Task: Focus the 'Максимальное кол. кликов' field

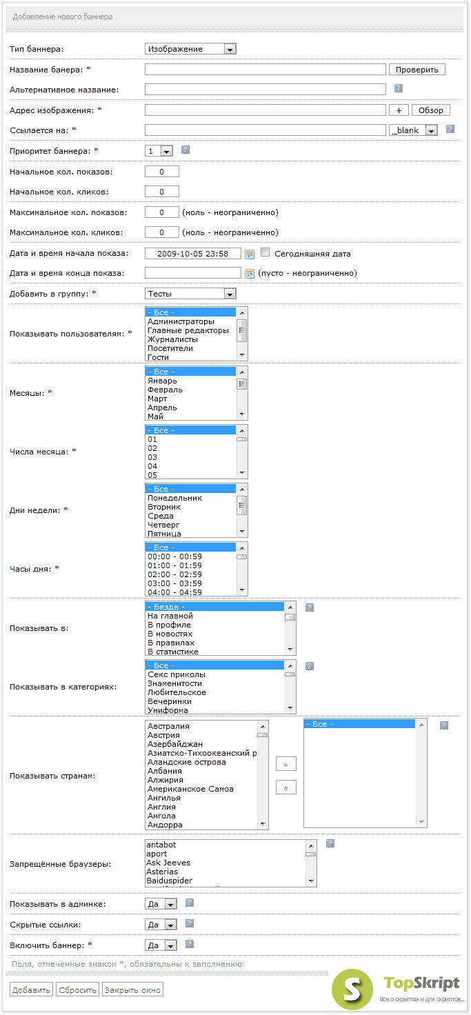Action: tap(162, 232)
